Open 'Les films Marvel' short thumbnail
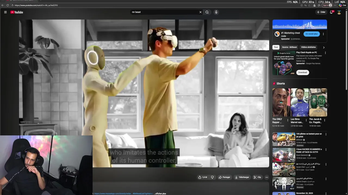The image size is (348, 195). click(x=300, y=102)
